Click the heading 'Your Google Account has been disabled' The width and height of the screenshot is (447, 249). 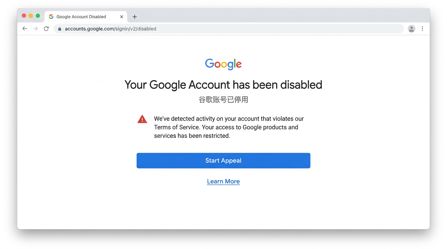(223, 85)
